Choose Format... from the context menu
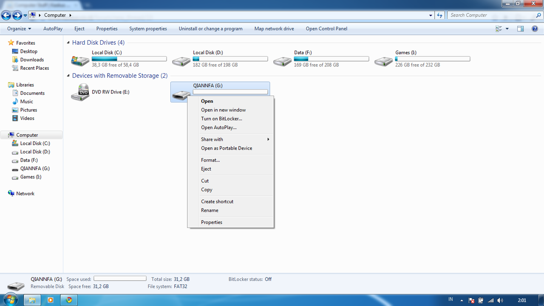This screenshot has height=306, width=544. point(210,160)
